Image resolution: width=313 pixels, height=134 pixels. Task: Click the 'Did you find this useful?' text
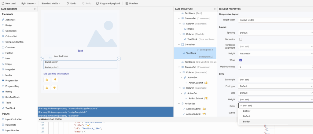pyautogui.click(x=56, y=74)
